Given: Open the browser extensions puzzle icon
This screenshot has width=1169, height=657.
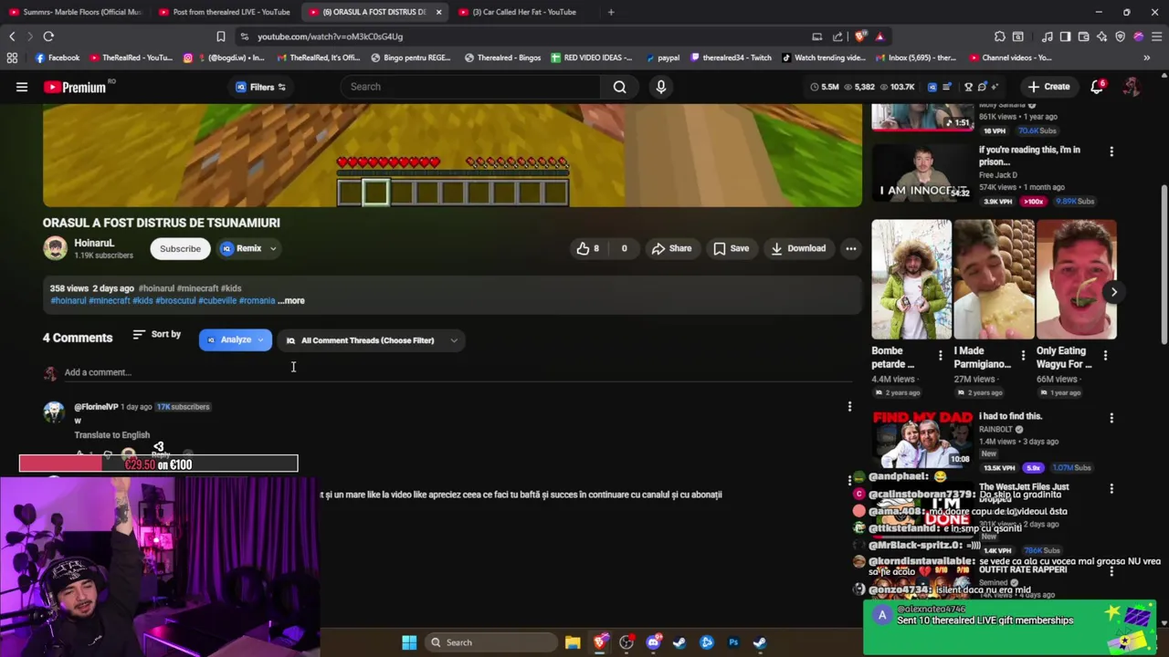Looking at the screenshot, I should pos(1000,36).
